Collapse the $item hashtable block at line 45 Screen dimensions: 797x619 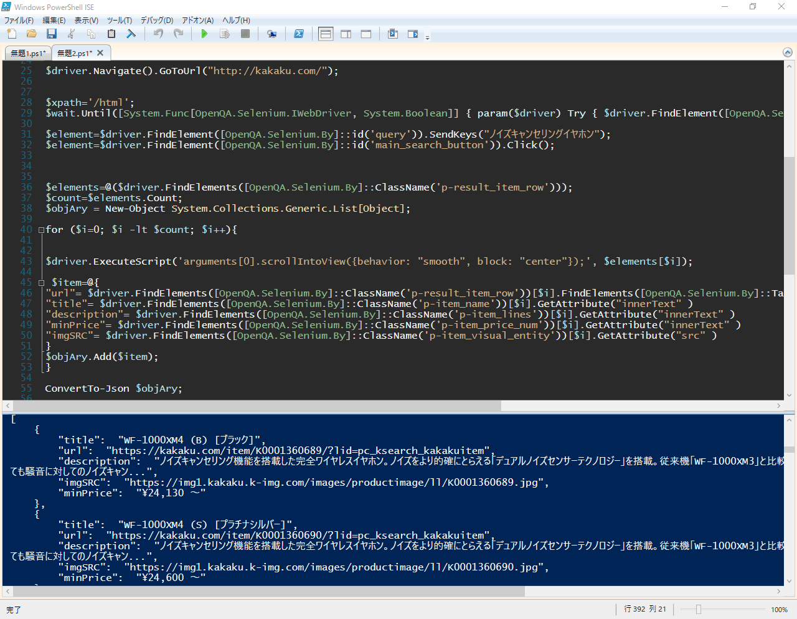(x=41, y=283)
